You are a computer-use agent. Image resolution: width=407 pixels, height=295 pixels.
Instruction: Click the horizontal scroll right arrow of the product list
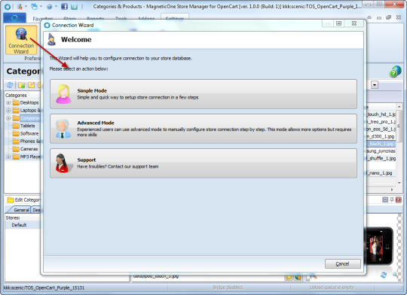coord(392,190)
